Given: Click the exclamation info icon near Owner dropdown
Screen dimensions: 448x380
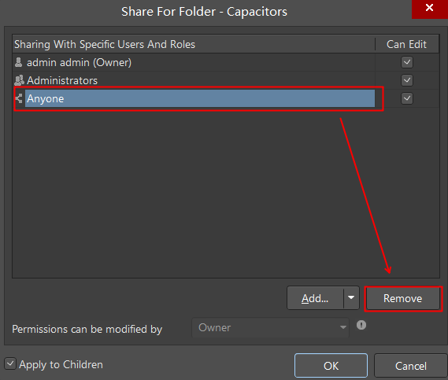Looking at the screenshot, I should [x=361, y=325].
